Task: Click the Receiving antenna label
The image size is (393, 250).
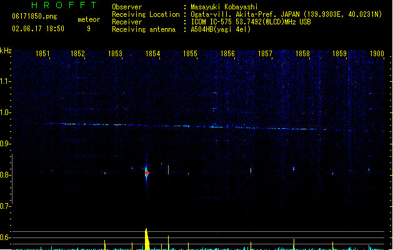Action: pyautogui.click(x=144, y=29)
